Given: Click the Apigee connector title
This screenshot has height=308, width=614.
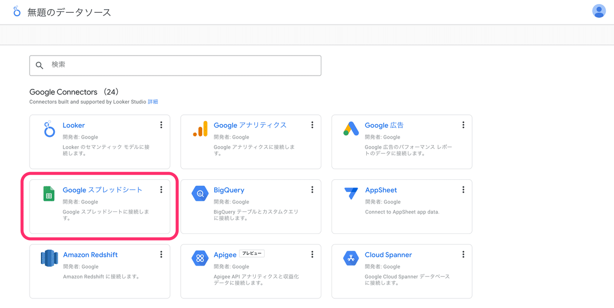Looking at the screenshot, I should pyautogui.click(x=225, y=255).
